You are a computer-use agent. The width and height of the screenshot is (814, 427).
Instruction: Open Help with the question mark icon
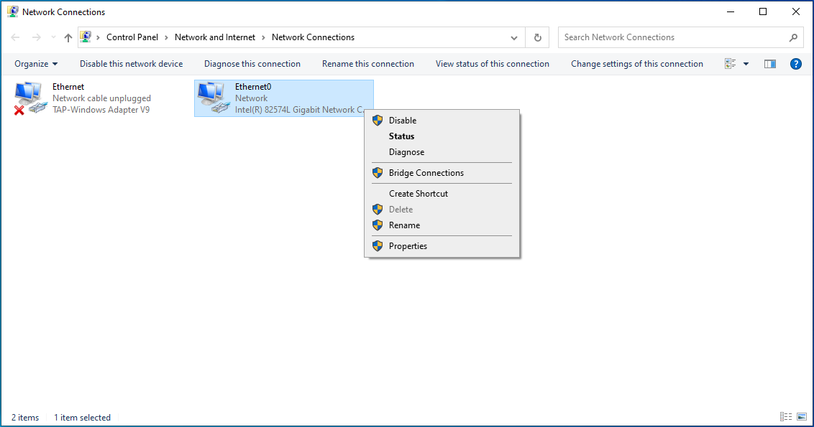[795, 63]
